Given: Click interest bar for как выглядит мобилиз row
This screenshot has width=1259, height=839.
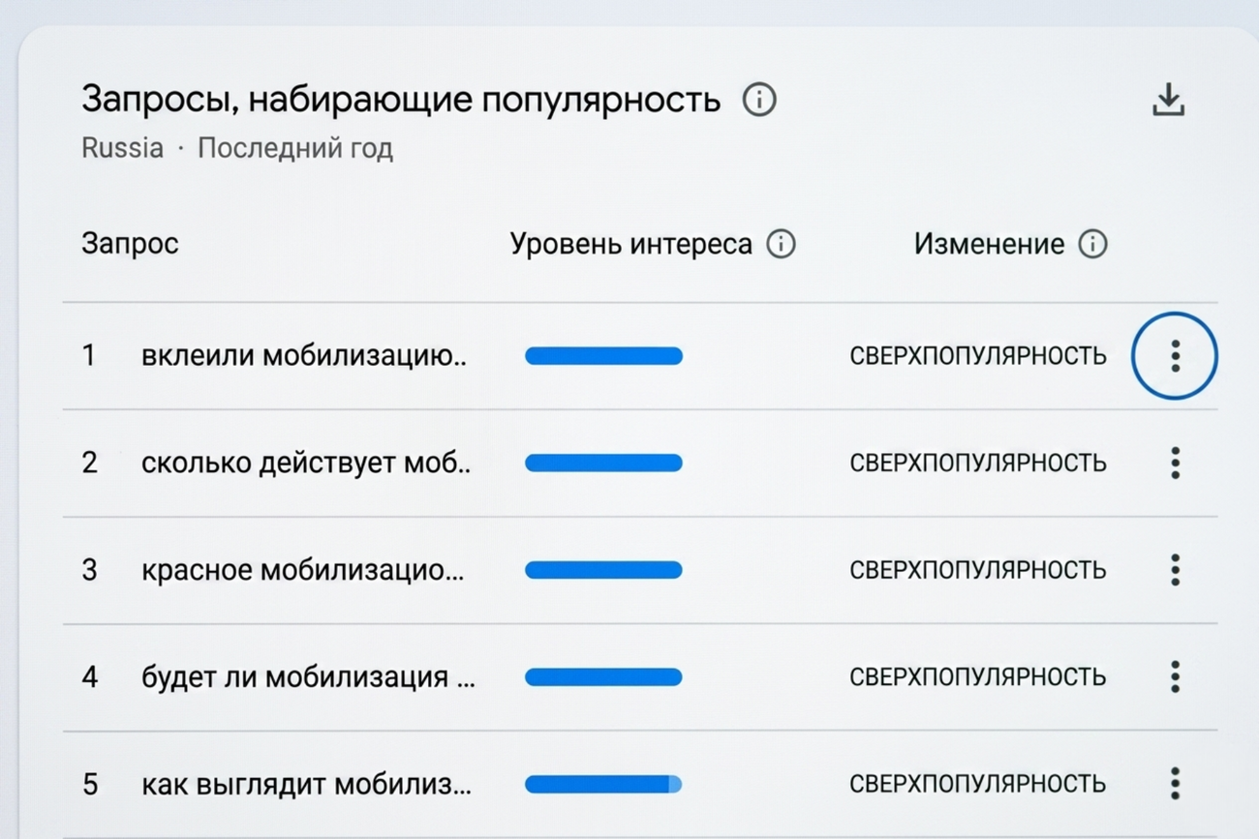Looking at the screenshot, I should (603, 784).
